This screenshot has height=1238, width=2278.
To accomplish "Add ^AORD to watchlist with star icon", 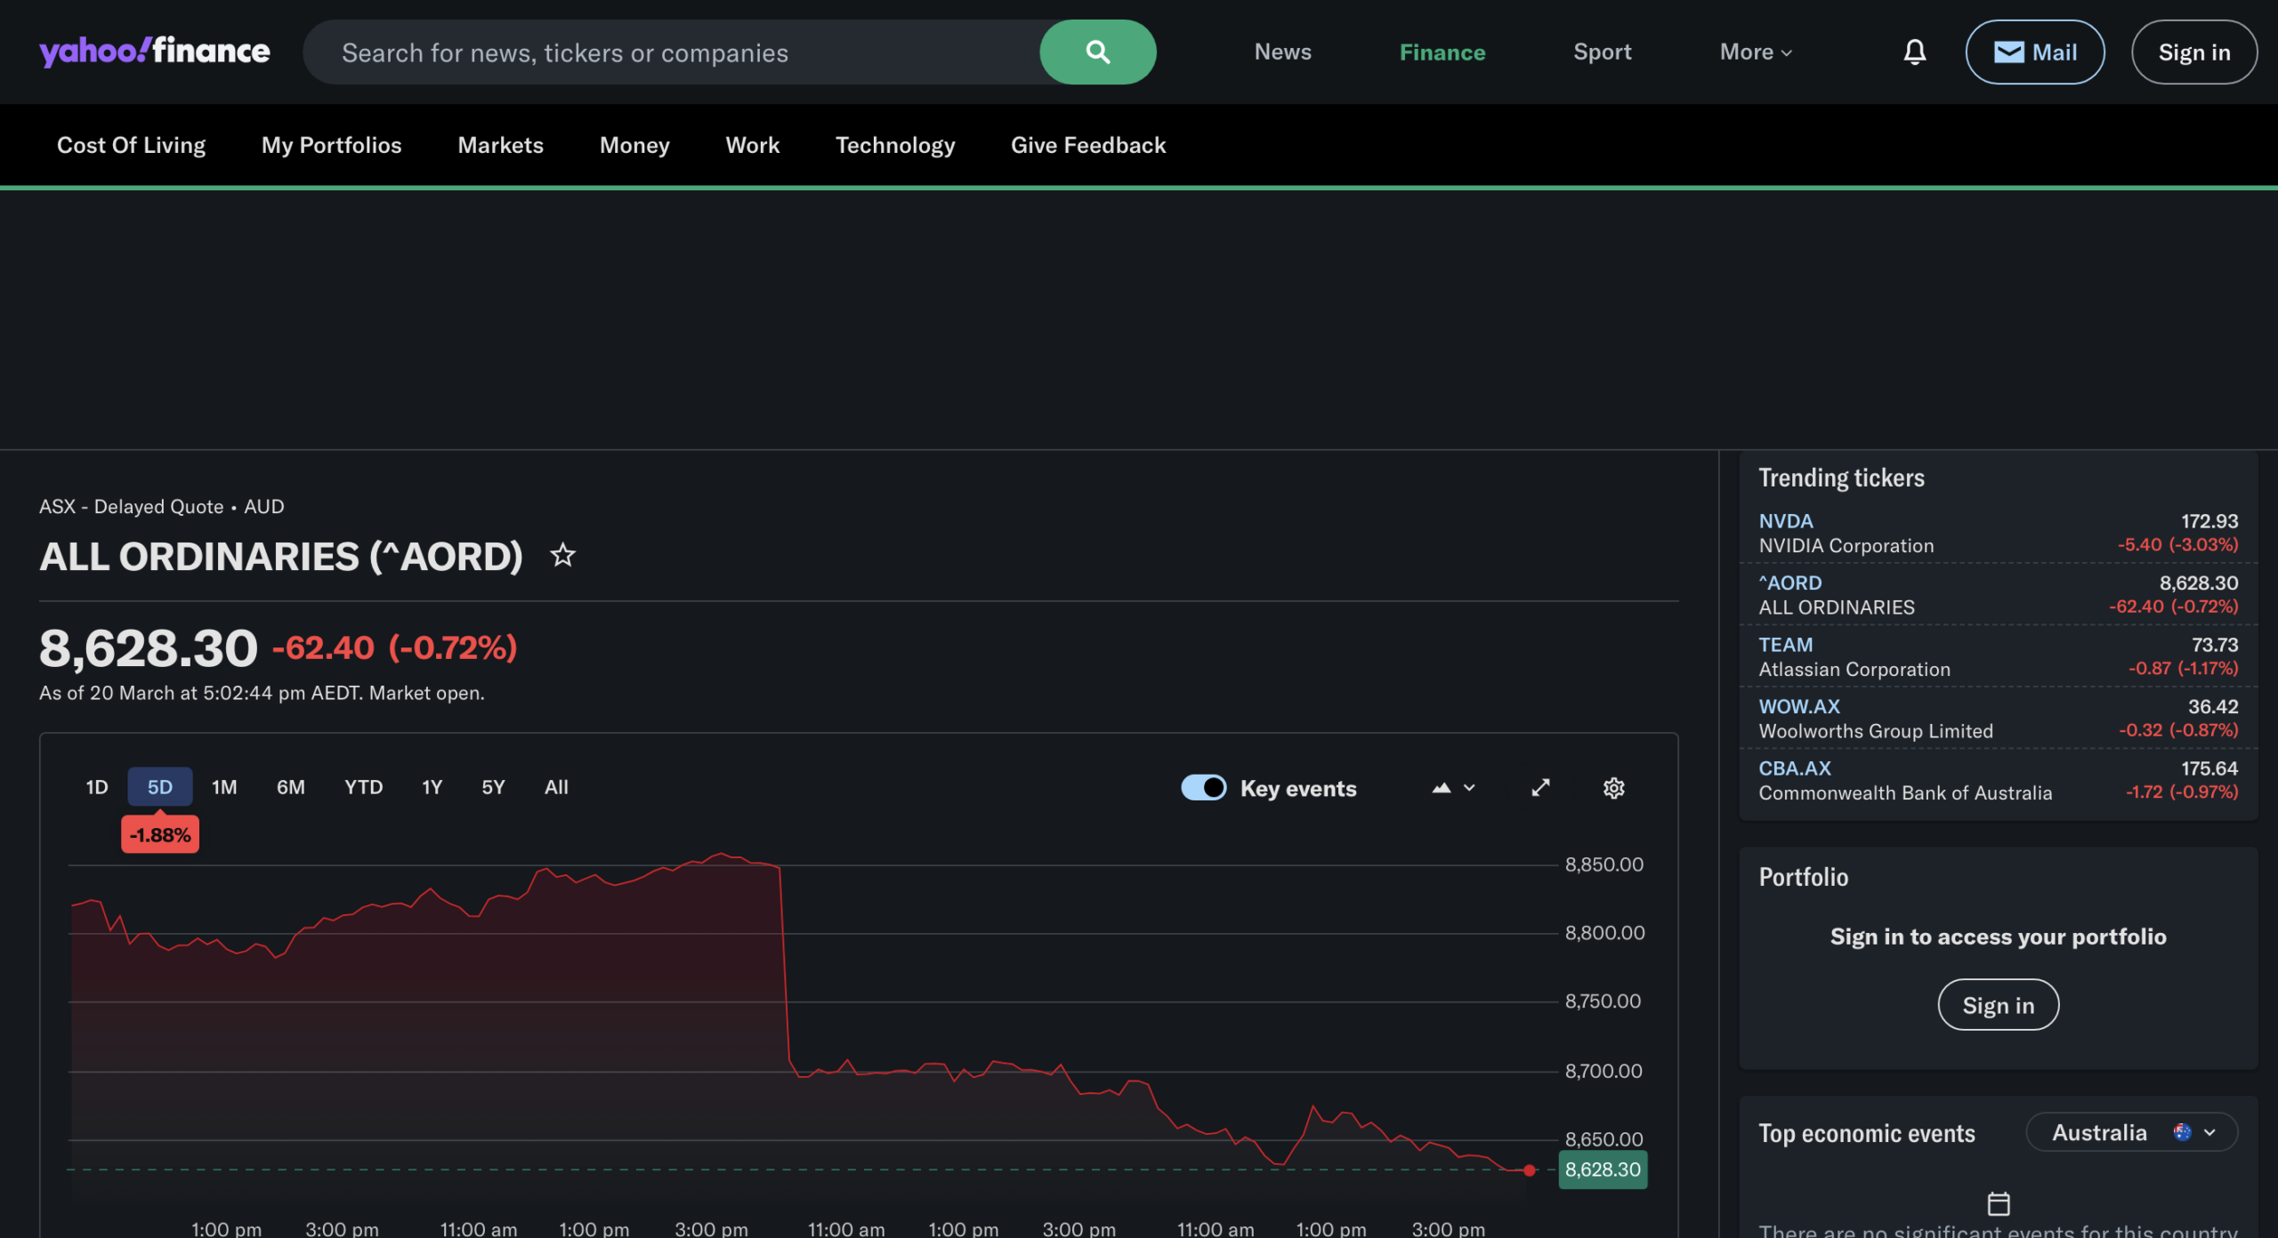I will (562, 556).
